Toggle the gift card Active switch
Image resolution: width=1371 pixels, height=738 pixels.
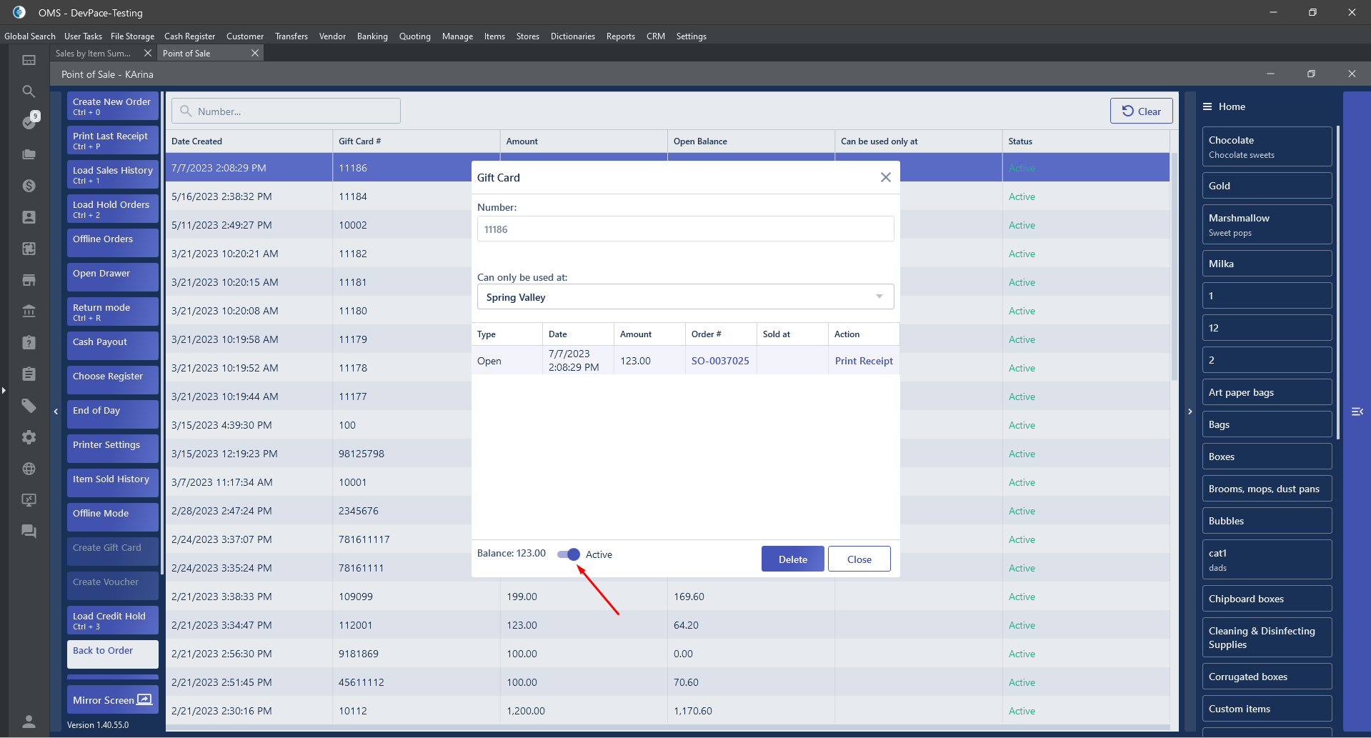[569, 554]
